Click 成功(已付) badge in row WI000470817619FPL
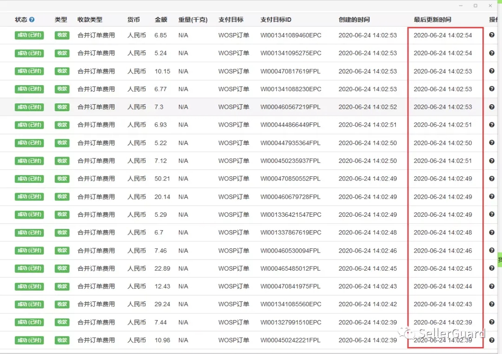The height and width of the screenshot is (354, 502). coord(29,71)
